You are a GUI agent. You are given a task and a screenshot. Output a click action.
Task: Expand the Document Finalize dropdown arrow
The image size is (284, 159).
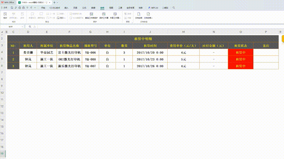(152, 18)
